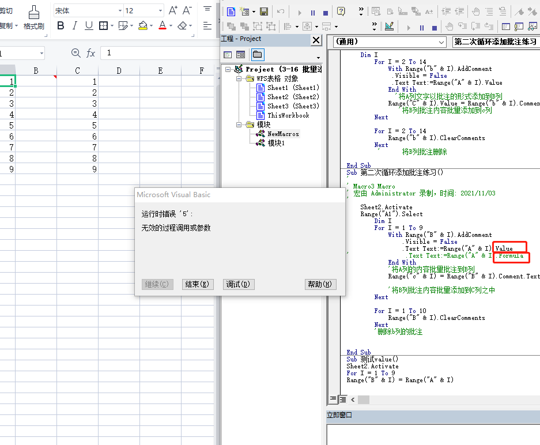The width and height of the screenshot is (540, 445).
Task: Switch to Full Module View button
Action: tap(343, 399)
